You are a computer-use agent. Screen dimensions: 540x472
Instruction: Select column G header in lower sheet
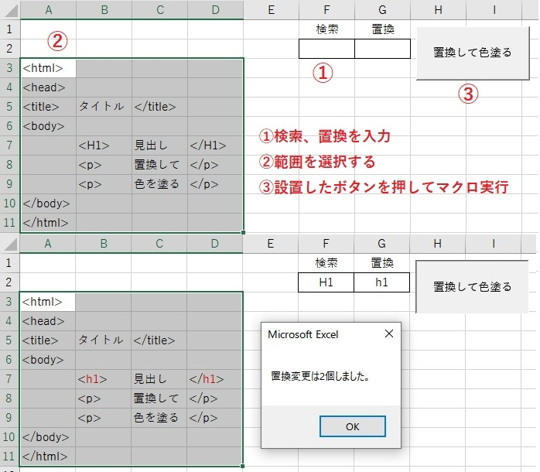[x=381, y=244]
